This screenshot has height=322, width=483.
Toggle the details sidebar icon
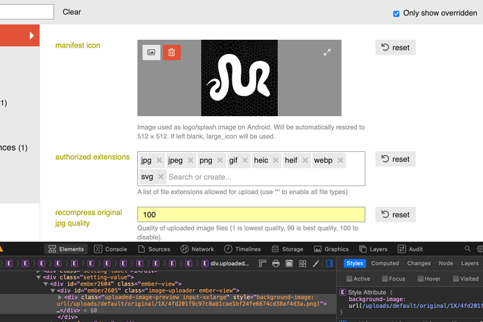(x=329, y=263)
